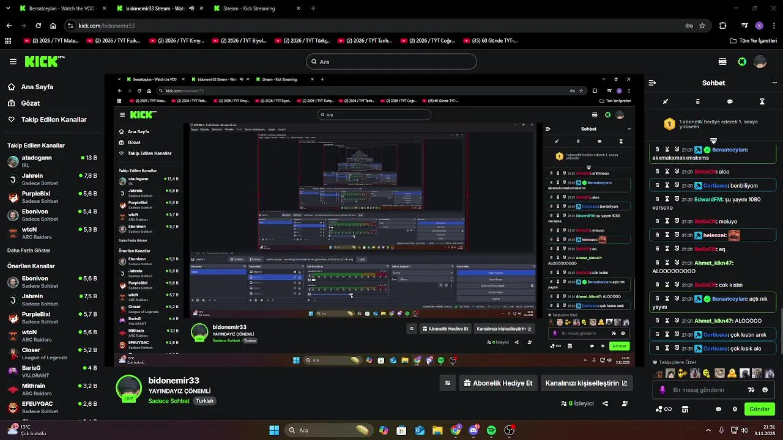Open the dashboard icon in Kick header

click(x=722, y=62)
